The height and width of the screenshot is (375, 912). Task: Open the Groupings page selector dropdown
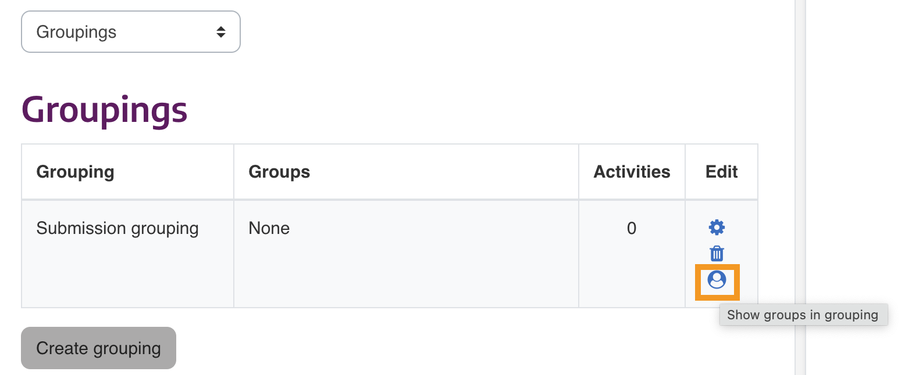point(130,31)
